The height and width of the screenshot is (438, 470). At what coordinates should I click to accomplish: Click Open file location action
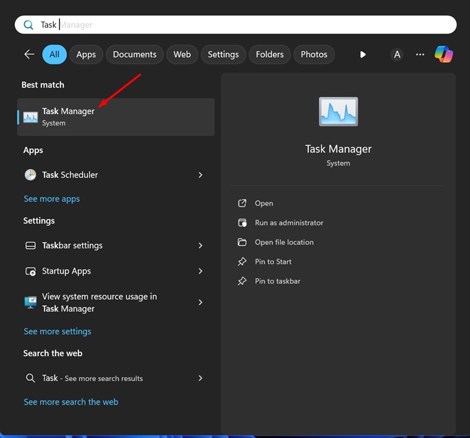coord(284,242)
